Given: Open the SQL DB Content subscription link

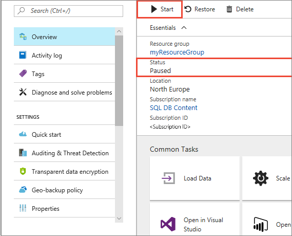Looking at the screenshot, I should pos(173,108).
